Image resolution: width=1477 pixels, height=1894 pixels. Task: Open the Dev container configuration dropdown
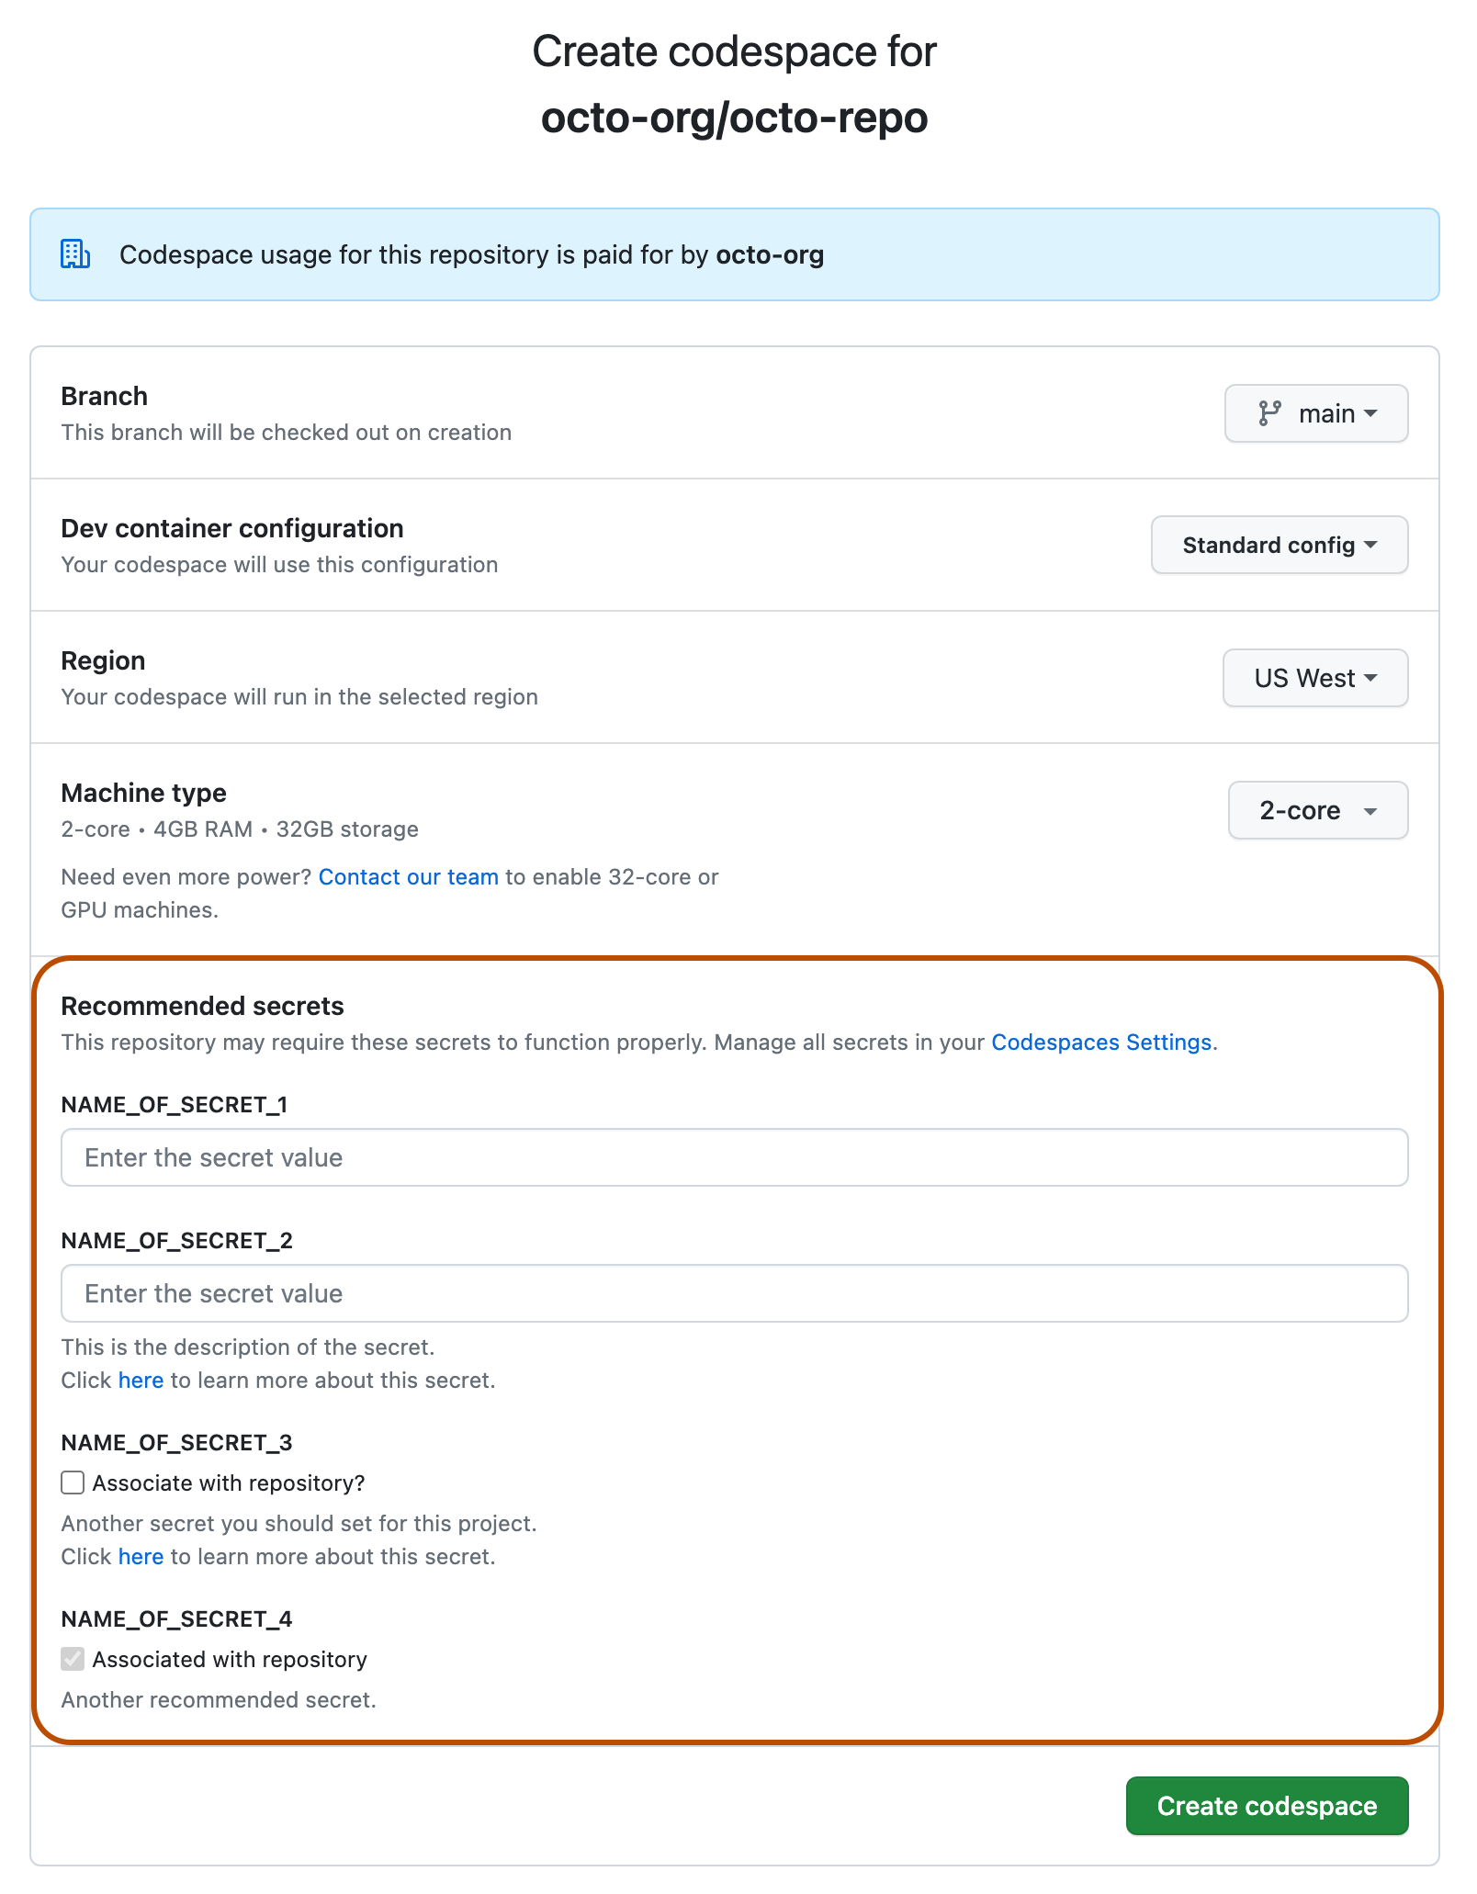[x=1279, y=545]
